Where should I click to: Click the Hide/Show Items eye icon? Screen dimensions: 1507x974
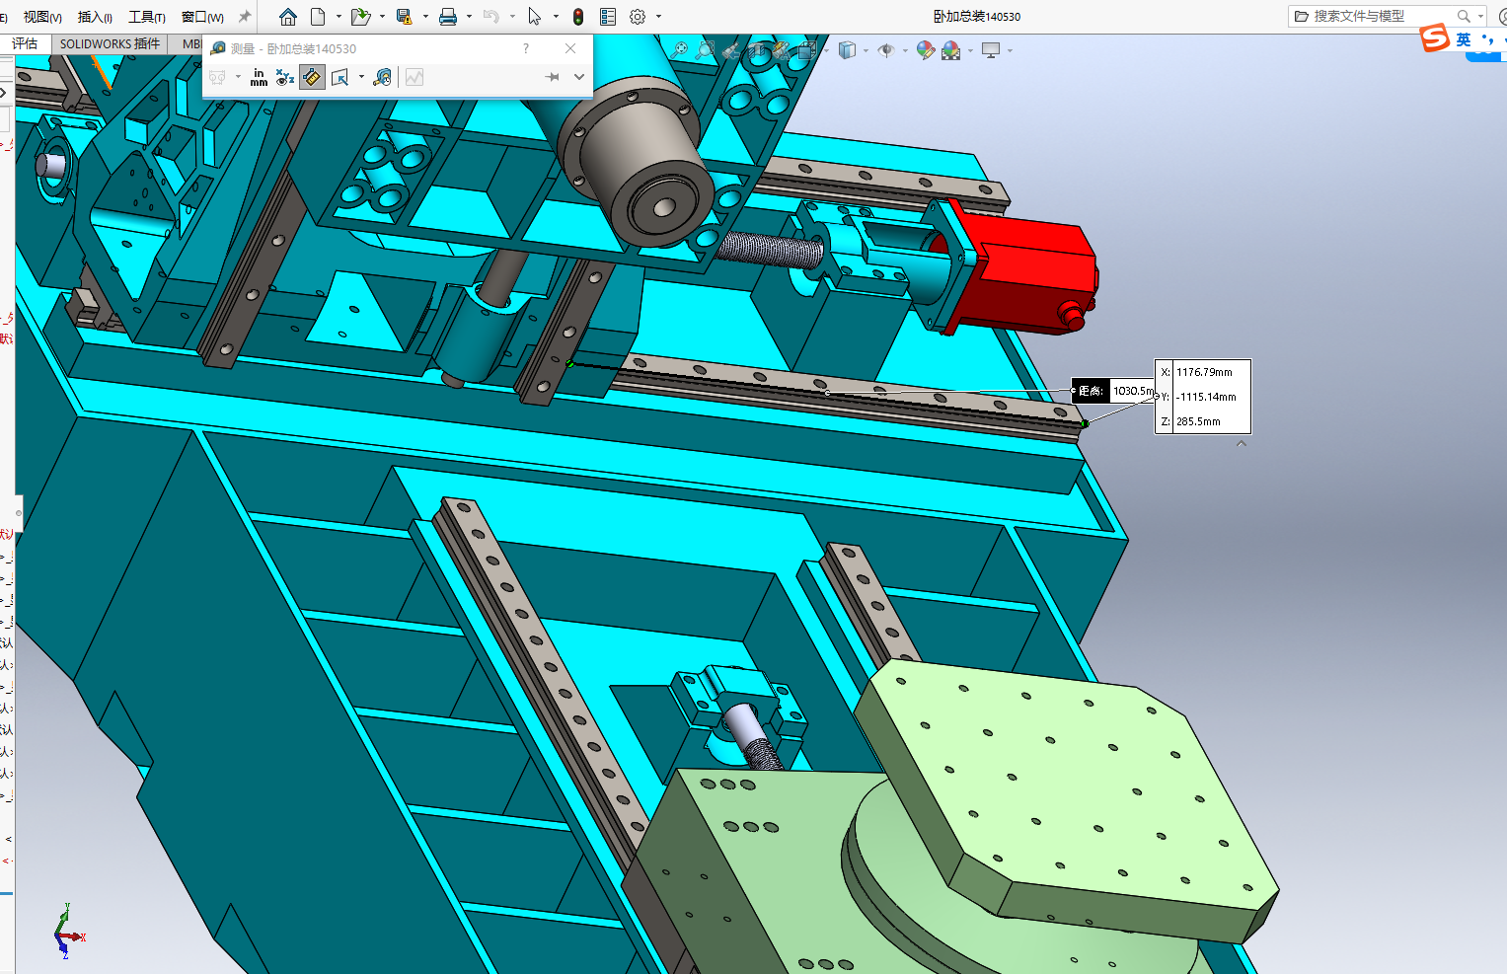pyautogui.click(x=886, y=49)
